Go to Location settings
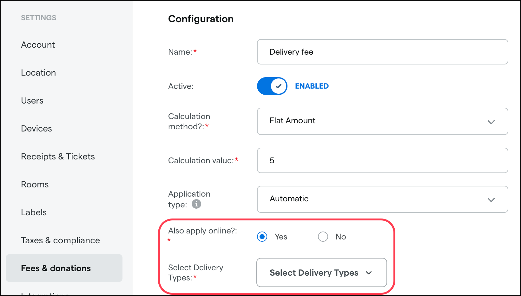521x296 pixels. (x=38, y=73)
